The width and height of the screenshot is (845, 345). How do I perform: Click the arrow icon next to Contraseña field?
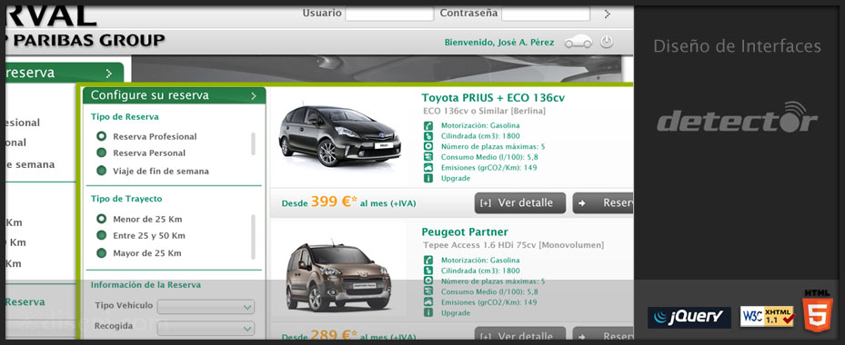click(x=608, y=14)
